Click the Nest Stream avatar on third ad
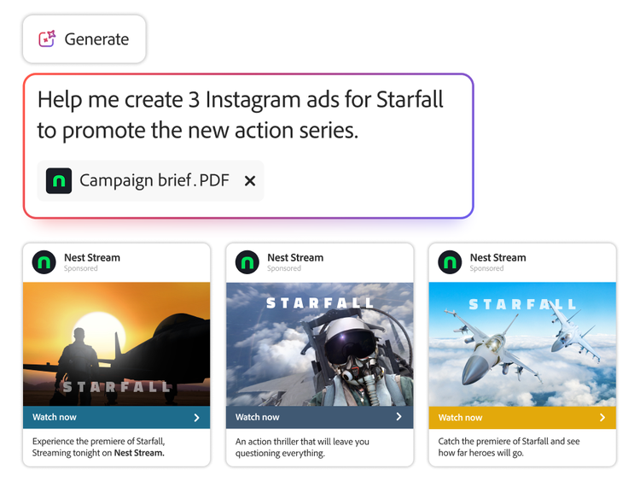This screenshot has width=640, height=481. click(x=450, y=262)
